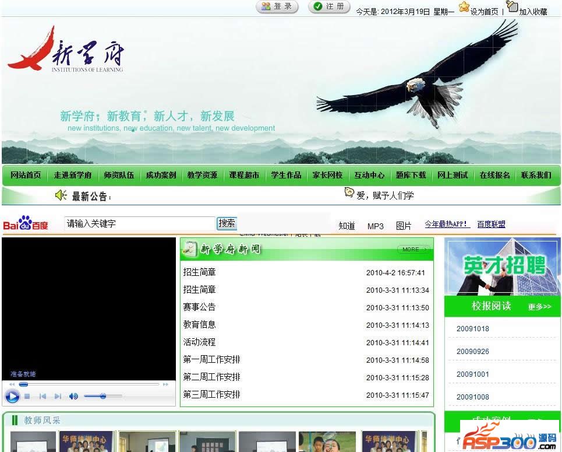
Task: Open the 课程超市 menu item
Action: [x=244, y=175]
